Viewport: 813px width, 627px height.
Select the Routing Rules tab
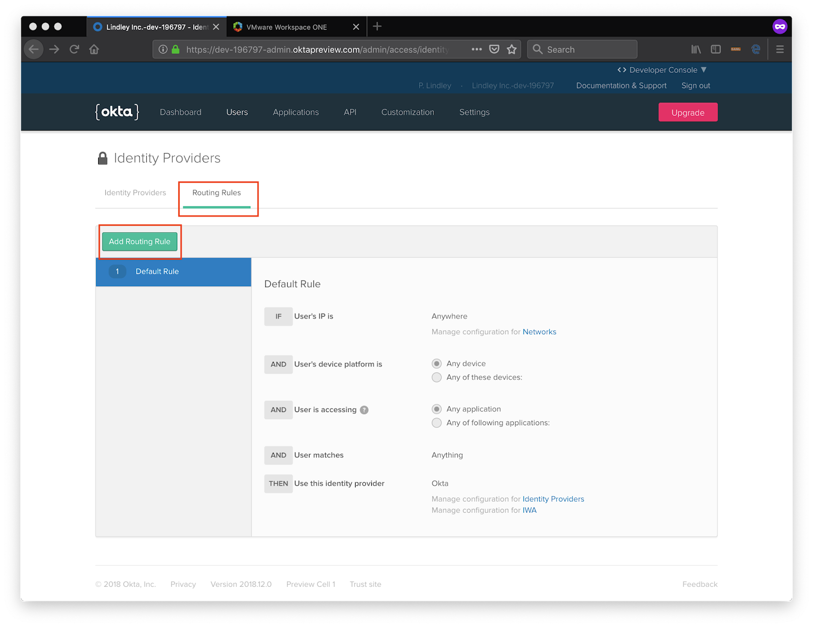point(216,193)
